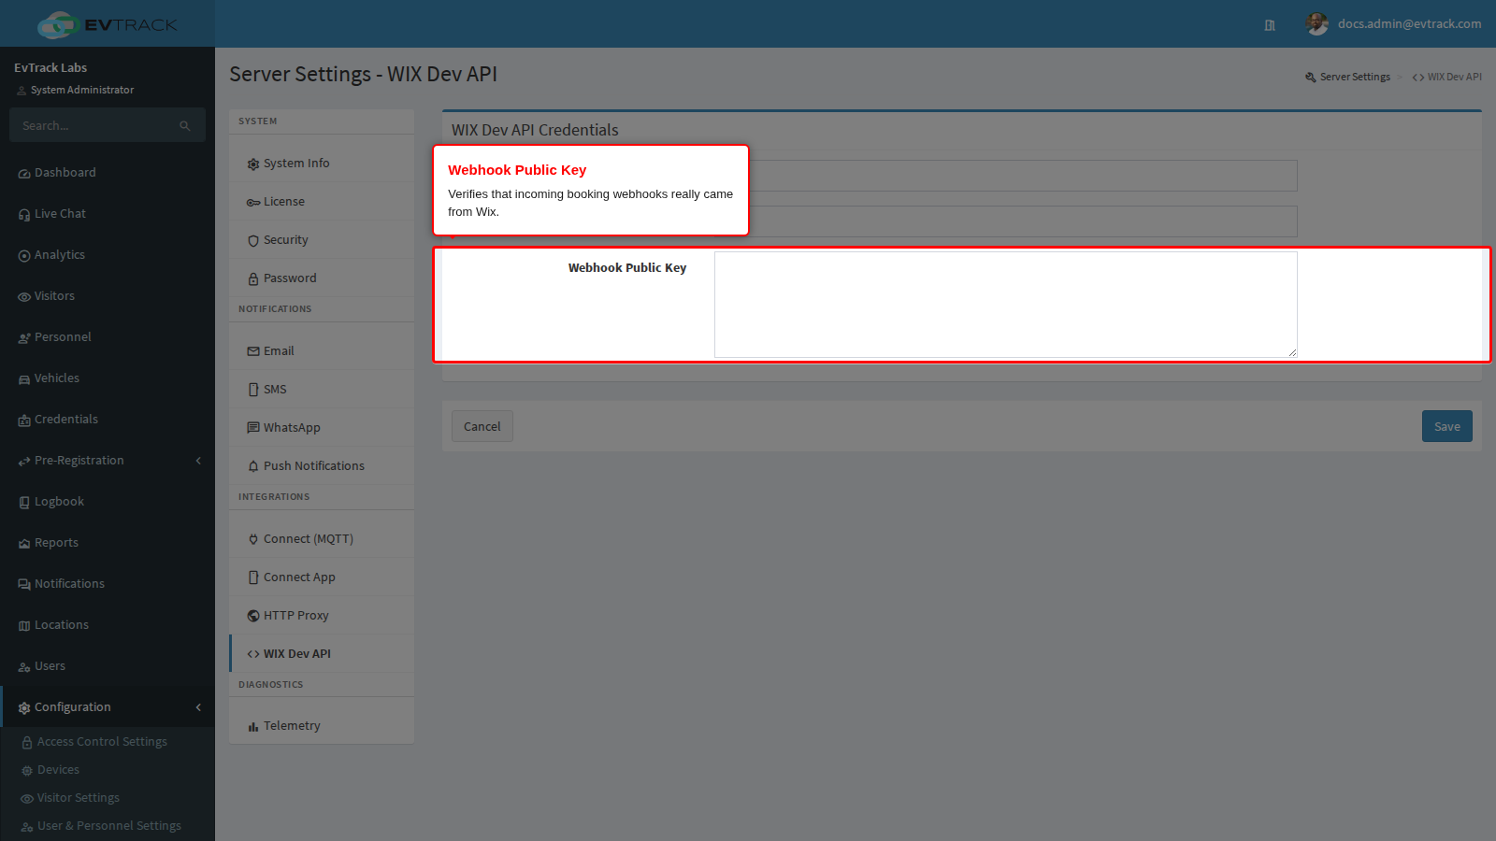Click the search magnifier icon
Image resolution: width=1496 pixels, height=841 pixels.
pyautogui.click(x=185, y=126)
